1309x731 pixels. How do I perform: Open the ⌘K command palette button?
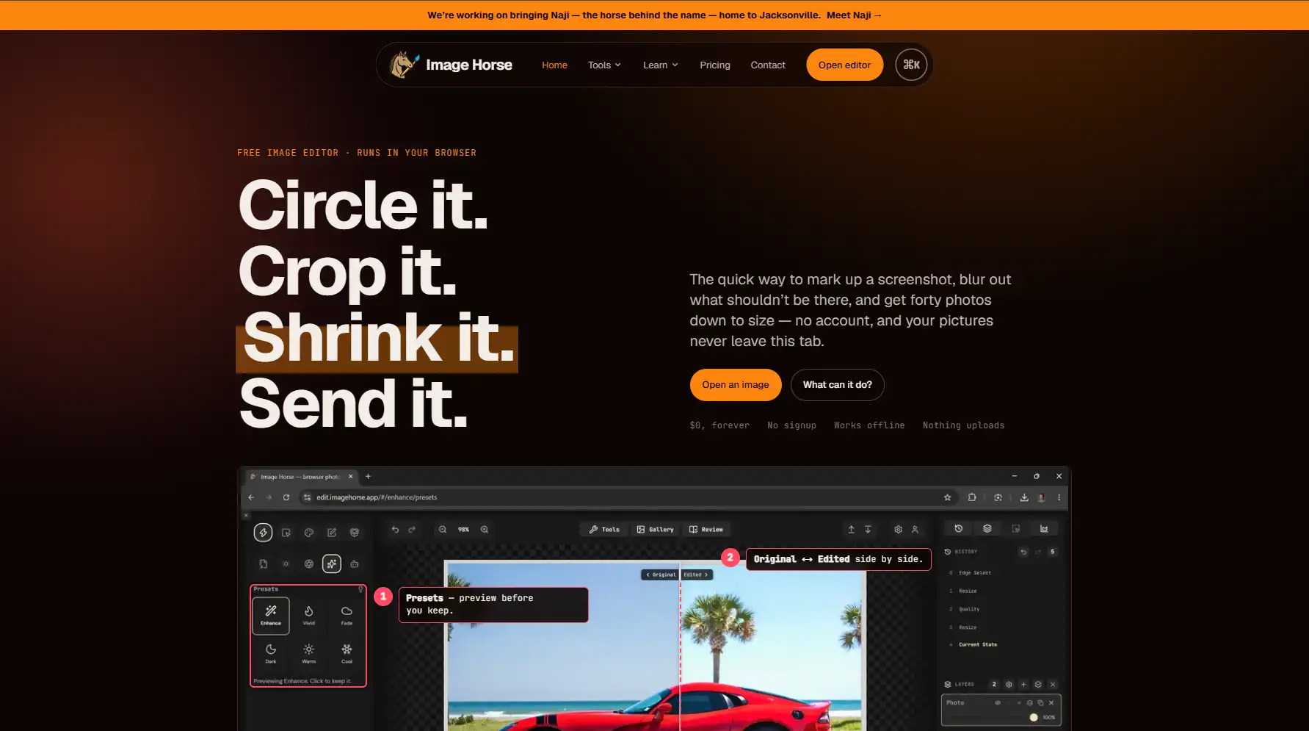pos(911,65)
